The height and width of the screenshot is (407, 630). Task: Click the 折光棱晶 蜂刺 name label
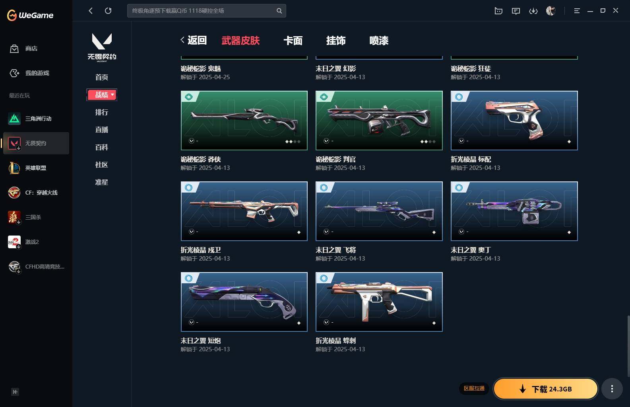(x=336, y=341)
